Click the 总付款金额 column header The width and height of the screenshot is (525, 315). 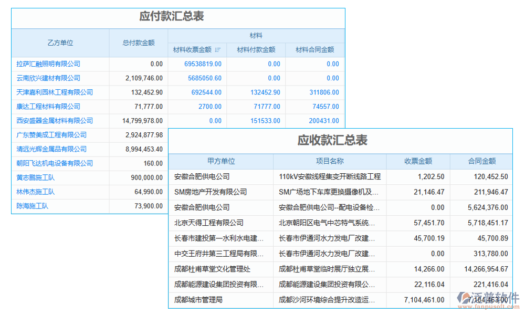click(139, 43)
